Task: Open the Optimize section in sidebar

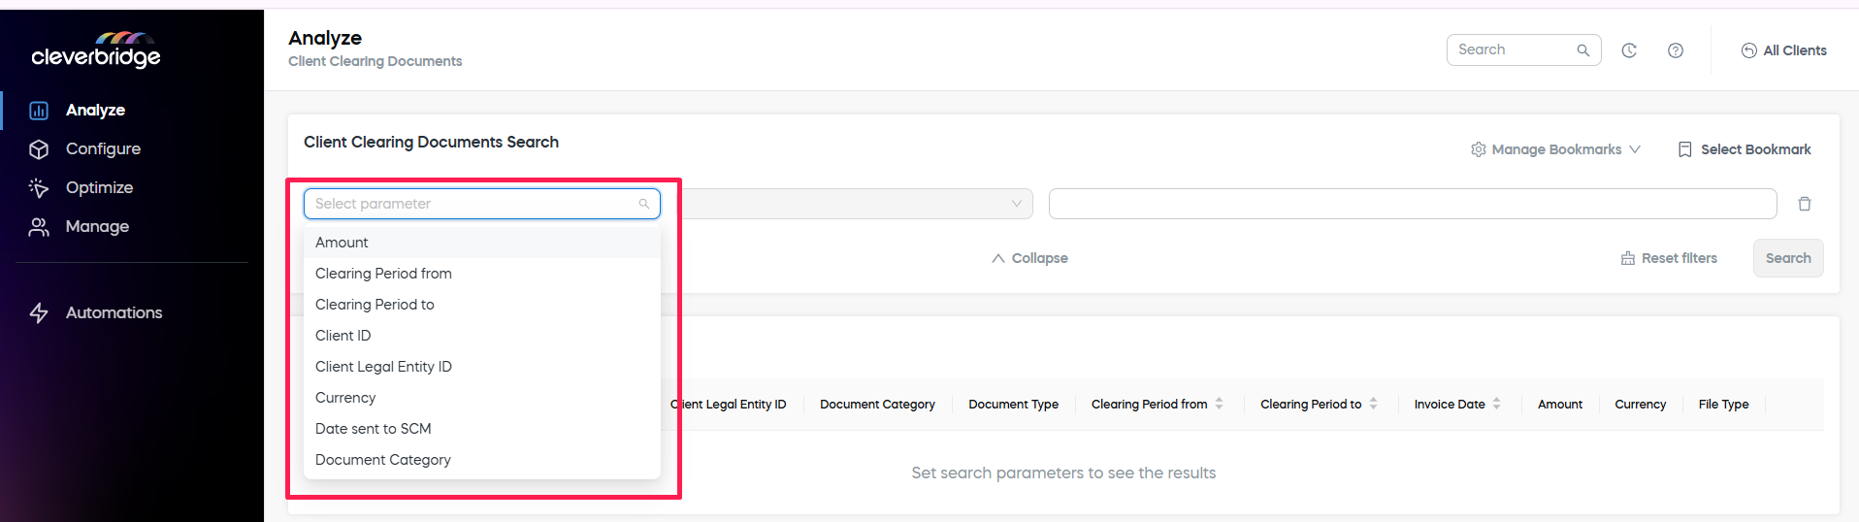Action: click(x=99, y=188)
